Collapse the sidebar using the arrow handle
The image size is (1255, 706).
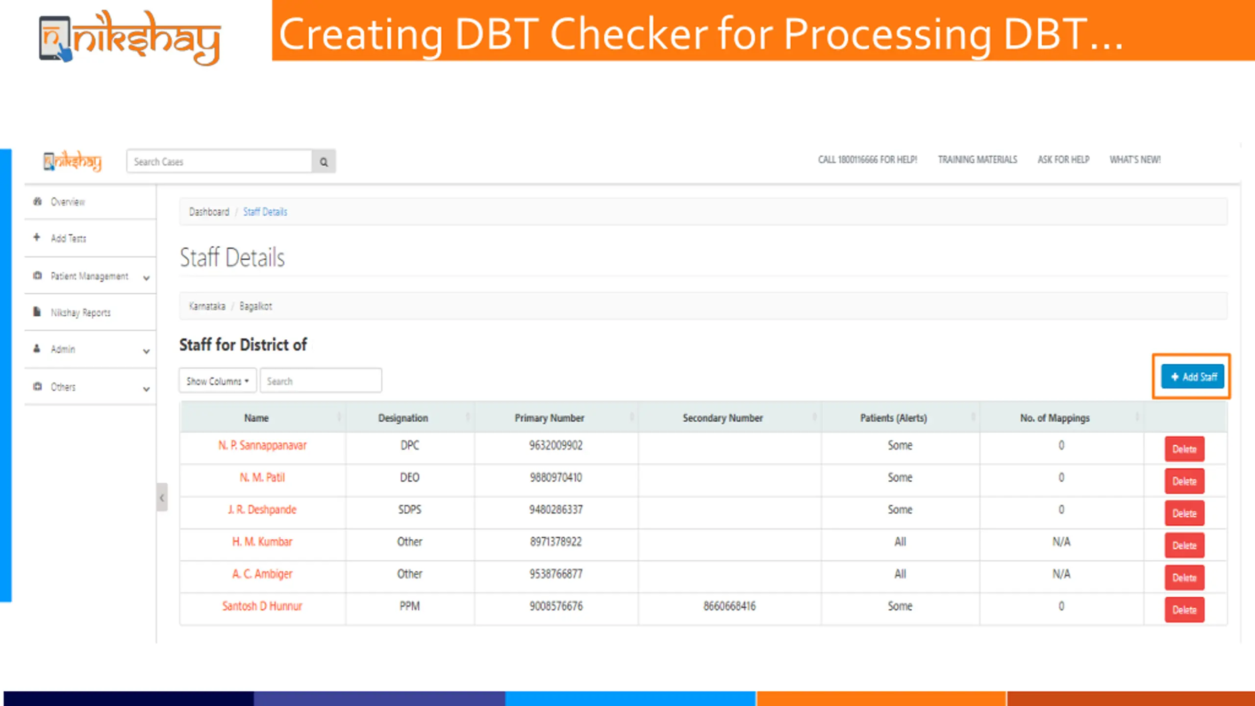162,498
